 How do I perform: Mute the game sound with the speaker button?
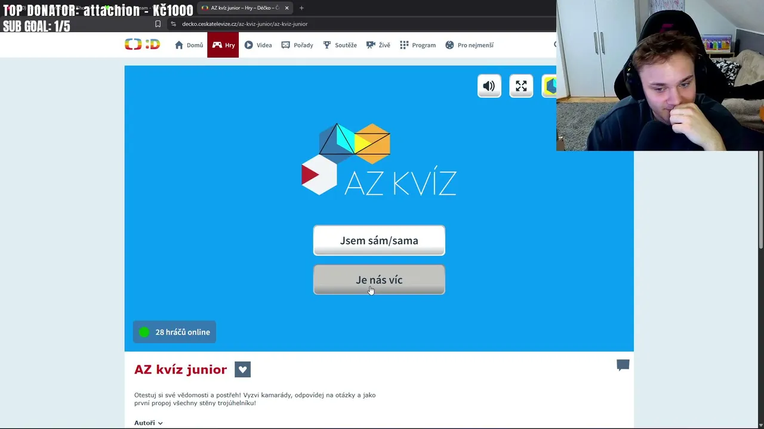(x=489, y=86)
